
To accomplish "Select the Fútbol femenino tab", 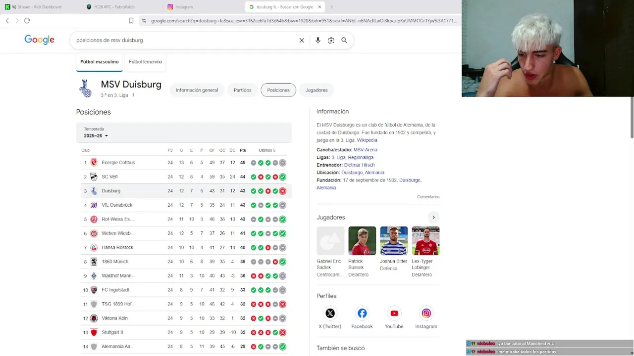I will (145, 62).
